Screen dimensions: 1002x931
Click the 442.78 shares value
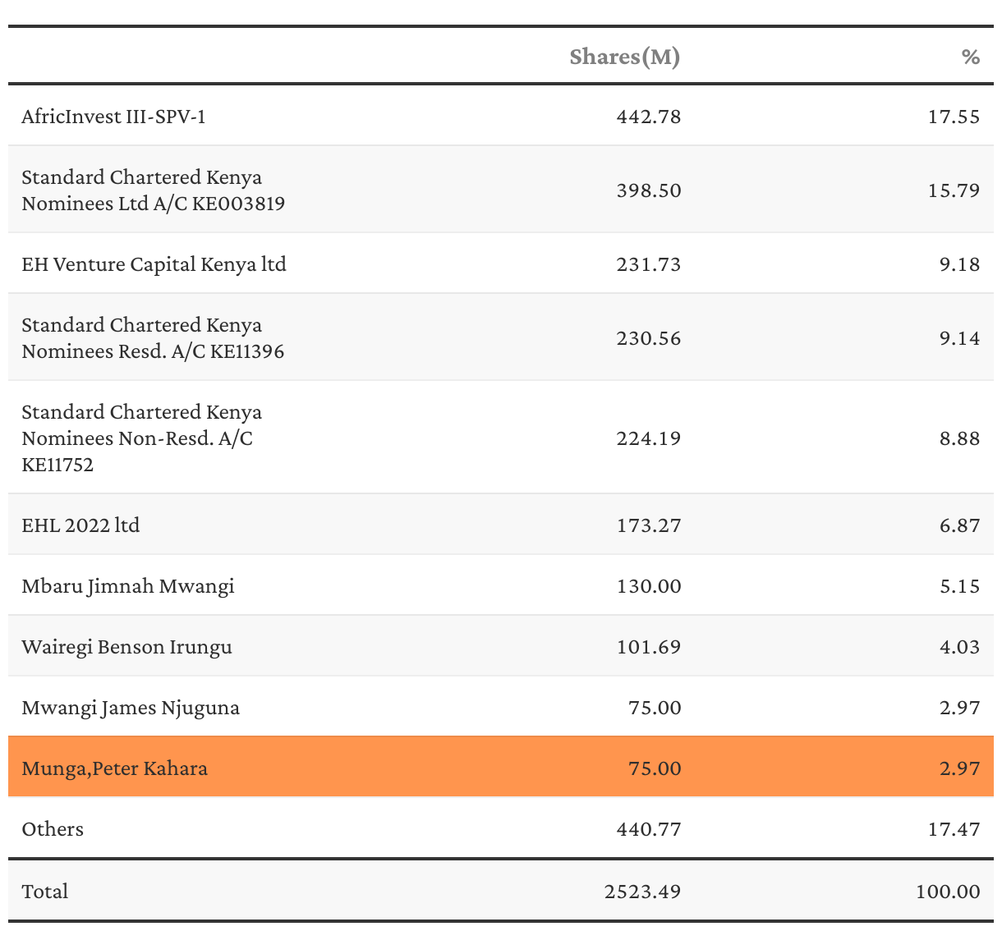point(648,117)
